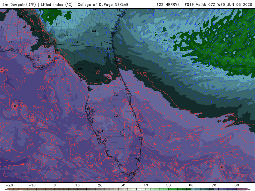Screen dimensions: 255x191
Task: Click the '80' color bar label
Action: 237,185
